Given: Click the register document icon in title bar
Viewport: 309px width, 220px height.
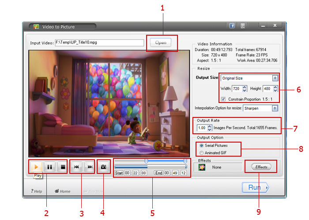Looking at the screenshot, I should point(243,26).
